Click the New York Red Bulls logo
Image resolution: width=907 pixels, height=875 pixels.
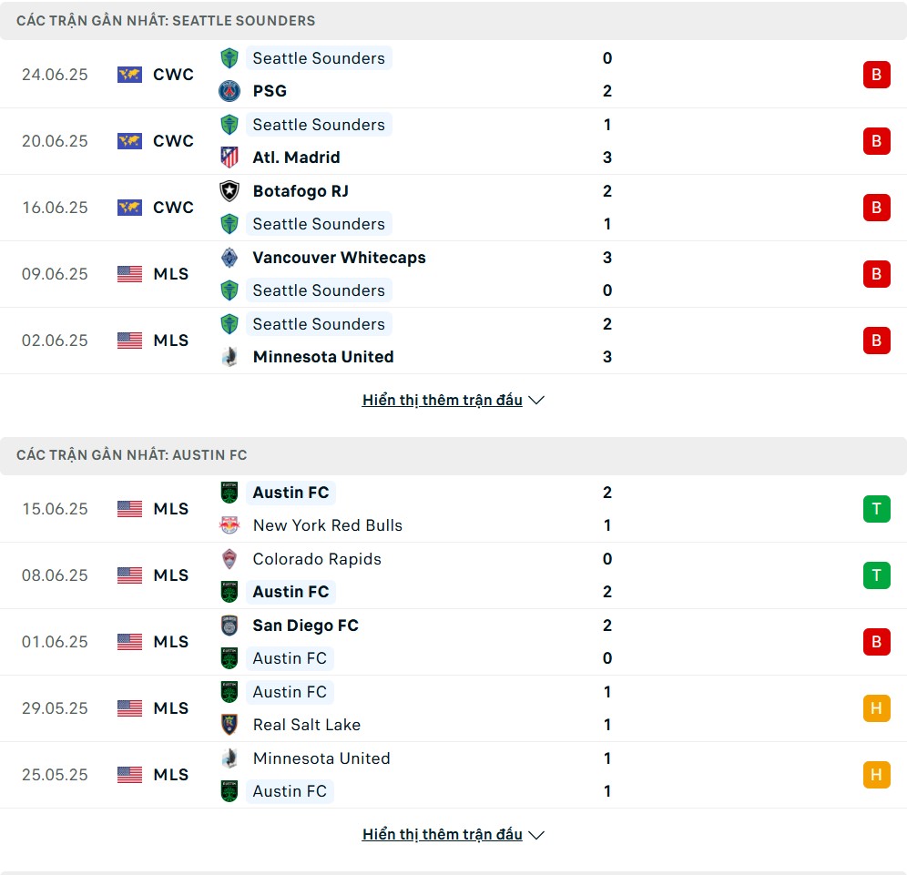coord(229,525)
